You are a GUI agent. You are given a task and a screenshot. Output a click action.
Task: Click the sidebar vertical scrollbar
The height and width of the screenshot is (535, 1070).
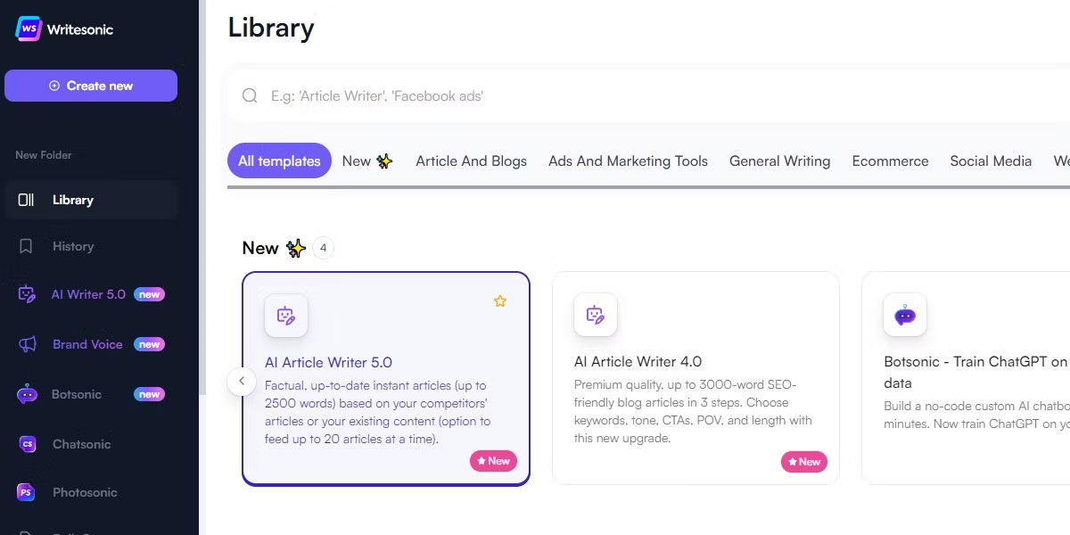(202, 196)
